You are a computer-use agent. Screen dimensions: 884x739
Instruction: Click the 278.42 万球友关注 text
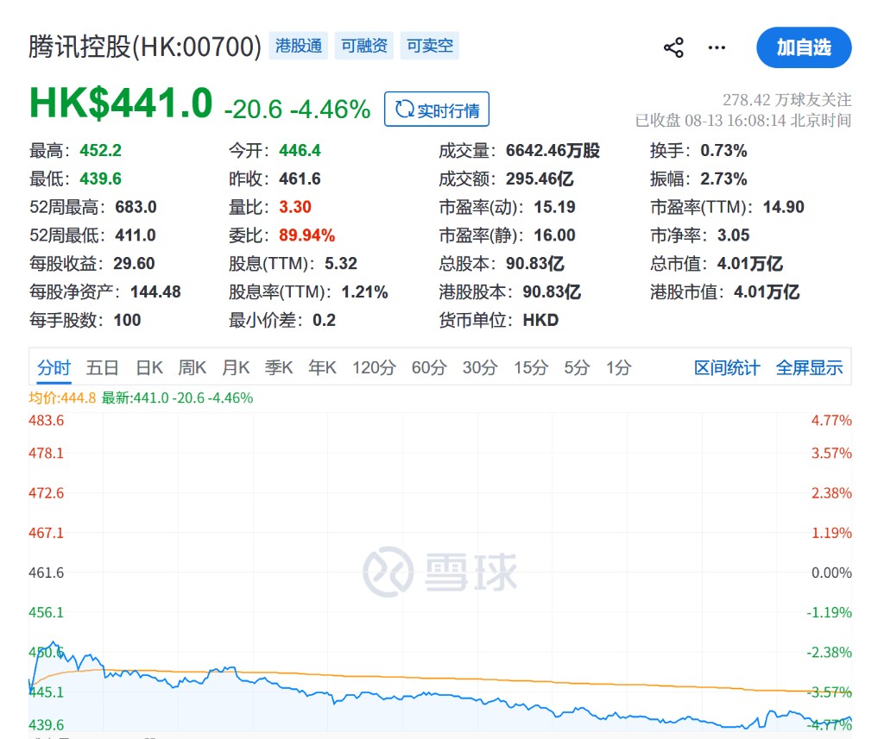pos(787,100)
